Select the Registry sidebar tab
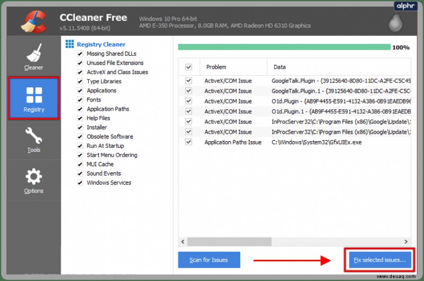 pyautogui.click(x=33, y=98)
